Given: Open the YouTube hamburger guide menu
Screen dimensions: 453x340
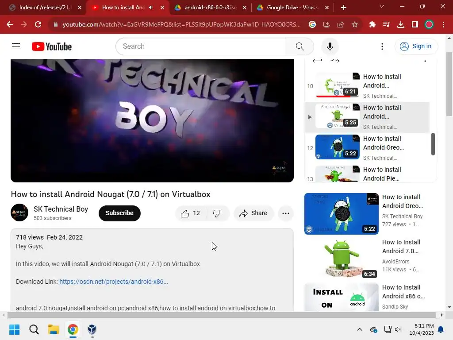Looking at the screenshot, I should coord(16,46).
